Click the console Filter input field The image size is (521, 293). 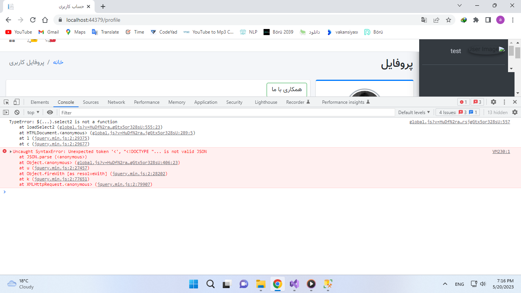[x=227, y=112]
